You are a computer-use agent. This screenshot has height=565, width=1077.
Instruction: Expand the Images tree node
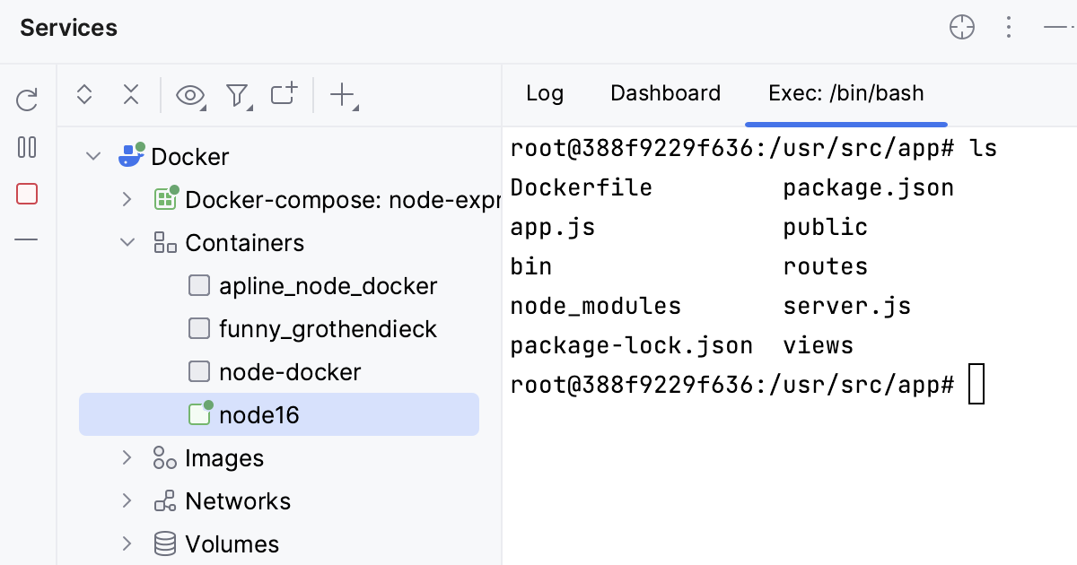(x=127, y=457)
